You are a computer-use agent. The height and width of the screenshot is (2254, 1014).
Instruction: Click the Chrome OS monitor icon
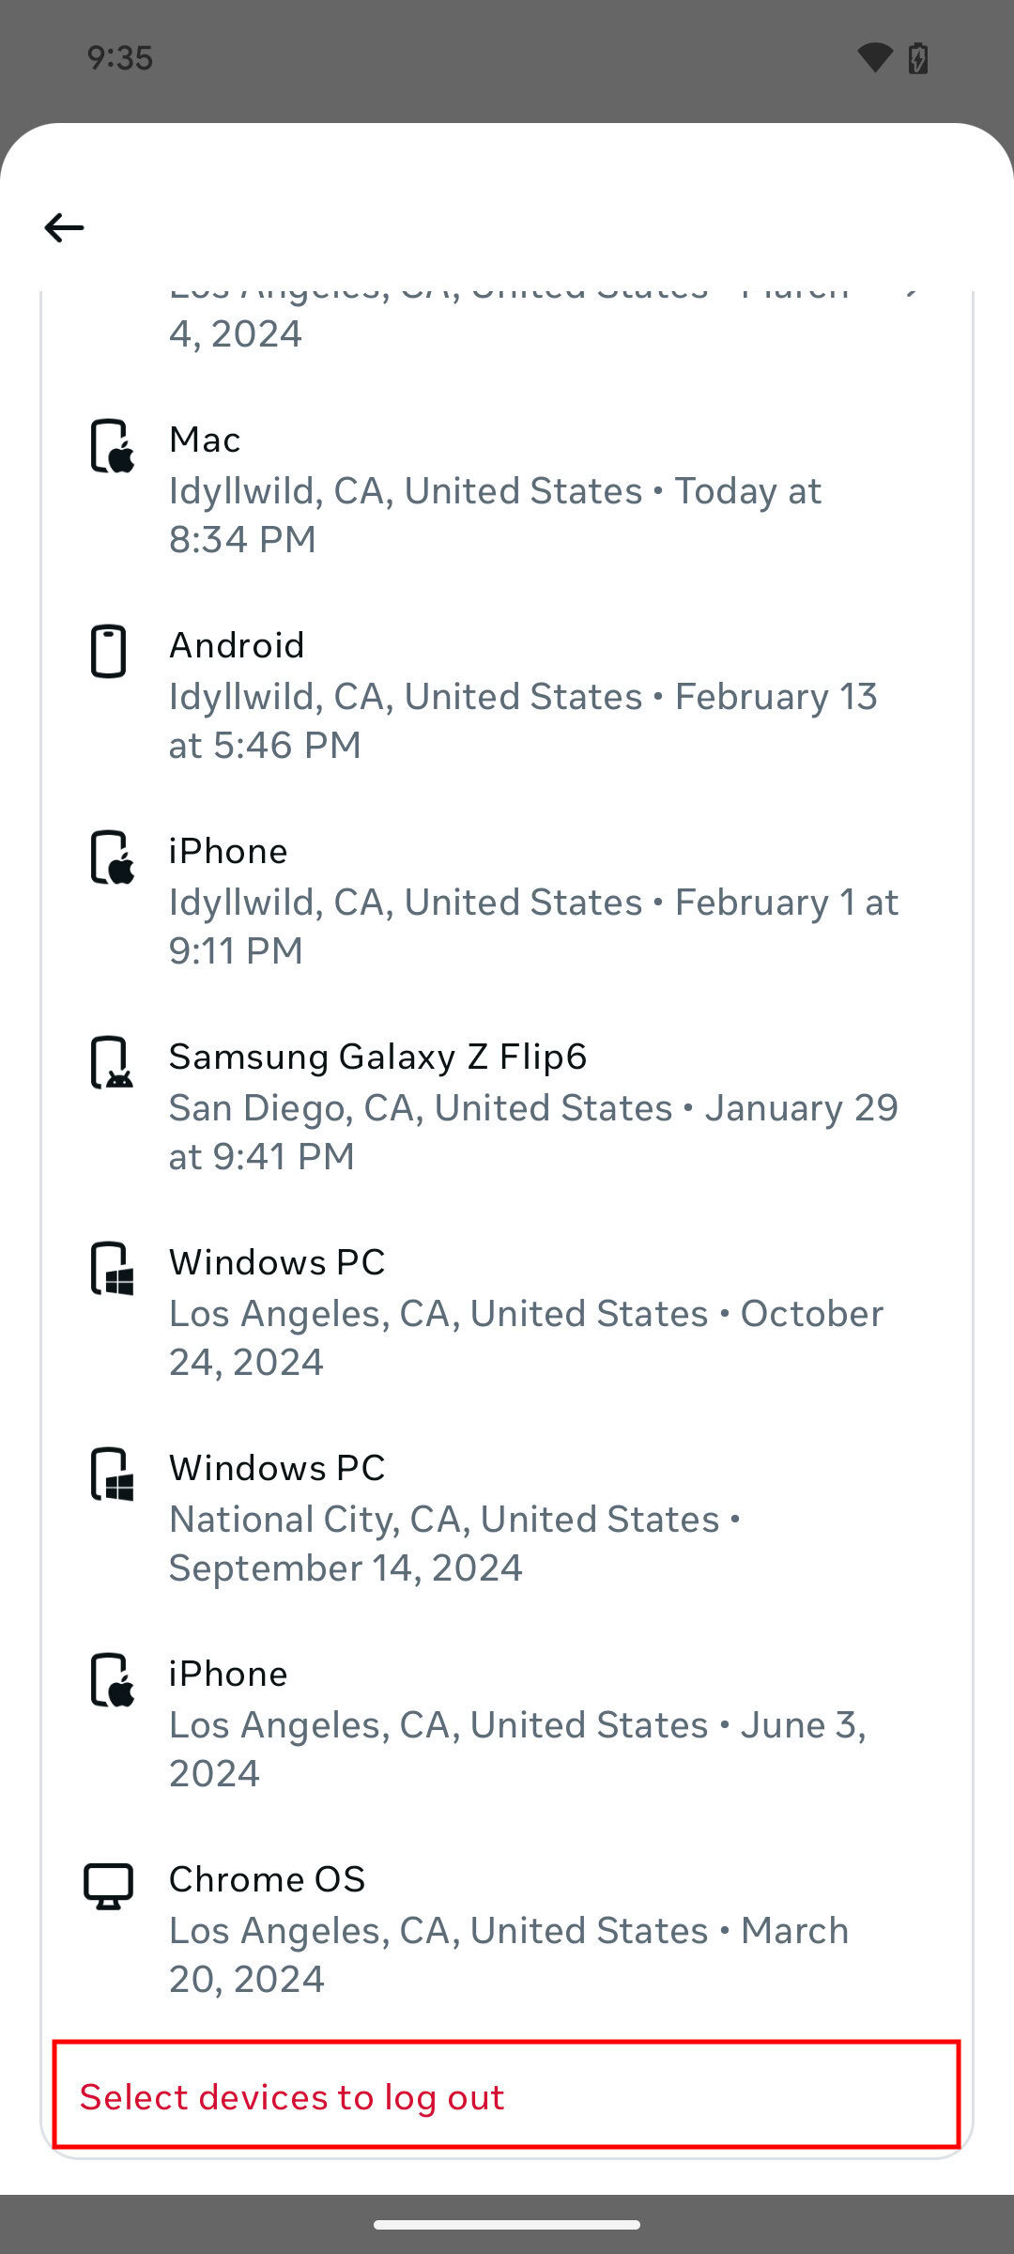(x=109, y=1886)
